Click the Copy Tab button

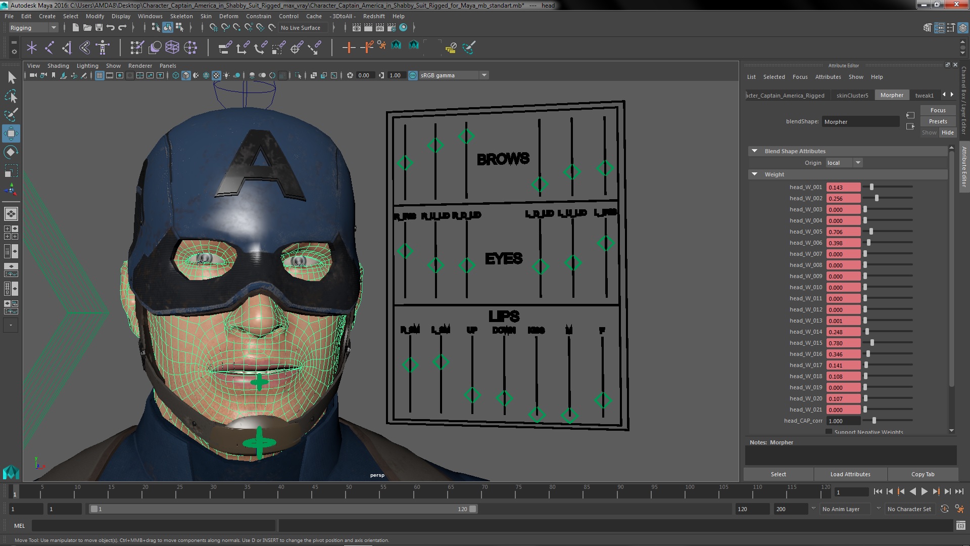[x=923, y=474]
